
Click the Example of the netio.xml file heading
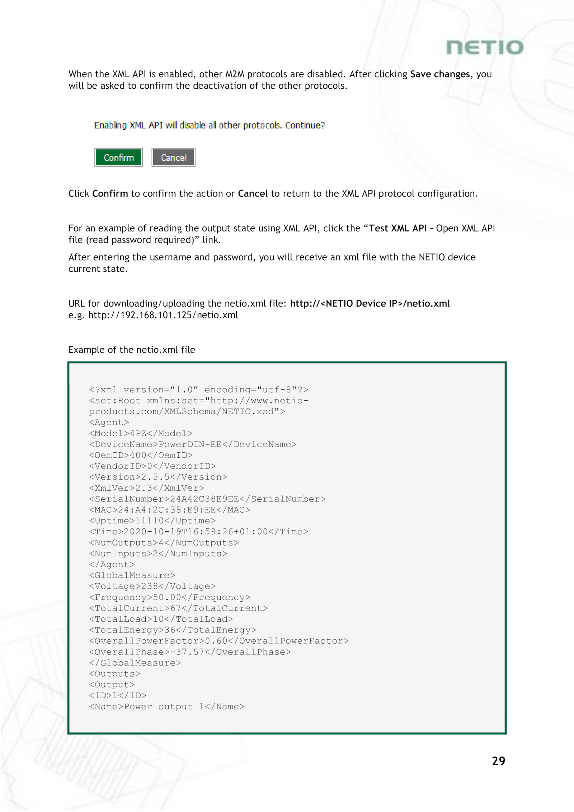pos(132,350)
